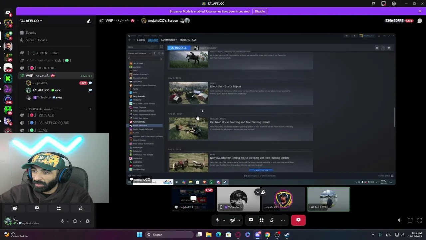Open the Windows Start menu
426x240 pixels.
click(139, 235)
